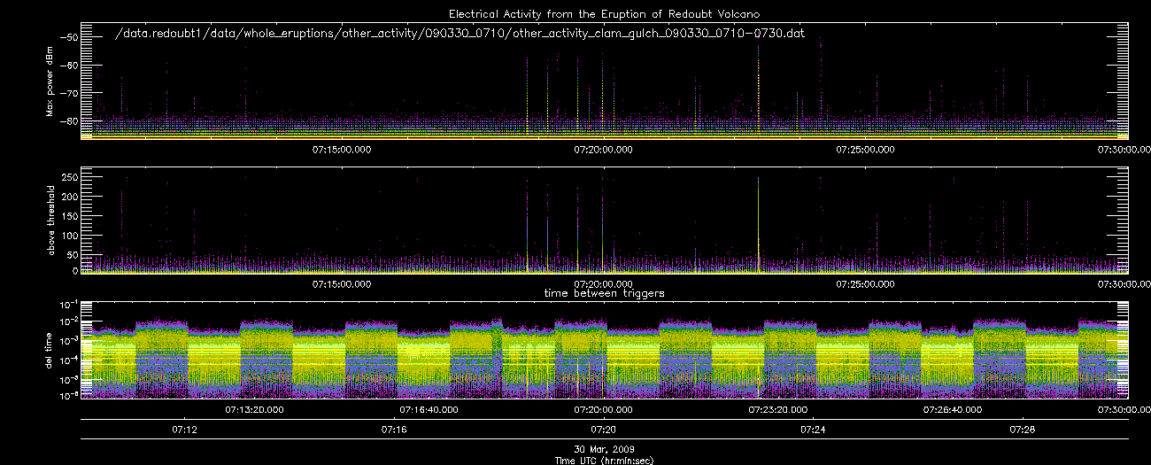Click the 'del time' axis label
1151x465 pixels.
(x=50, y=352)
